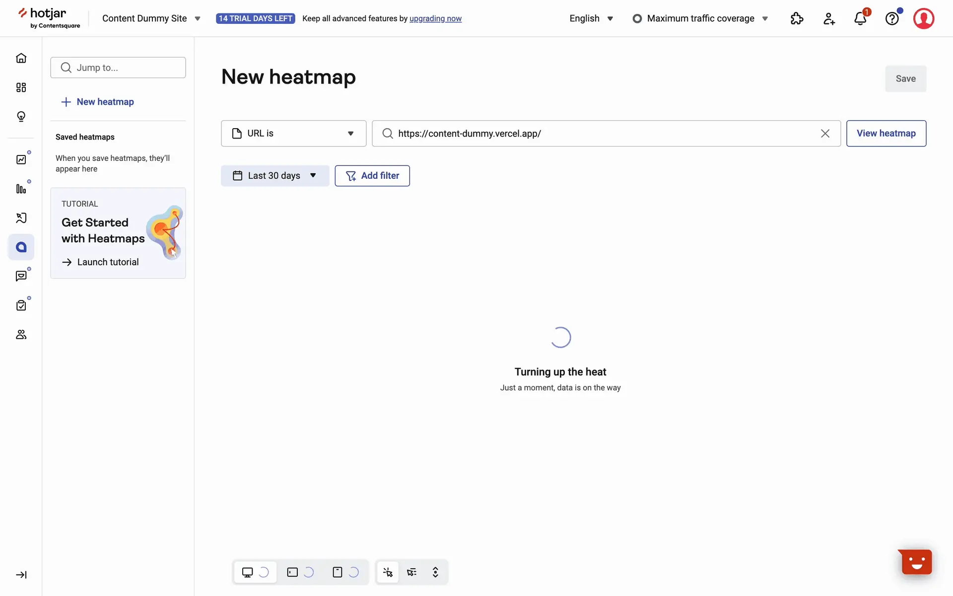The width and height of the screenshot is (953, 596).
Task: Click the Highlights lightbulb icon in the sidebar
Action: pos(21,116)
